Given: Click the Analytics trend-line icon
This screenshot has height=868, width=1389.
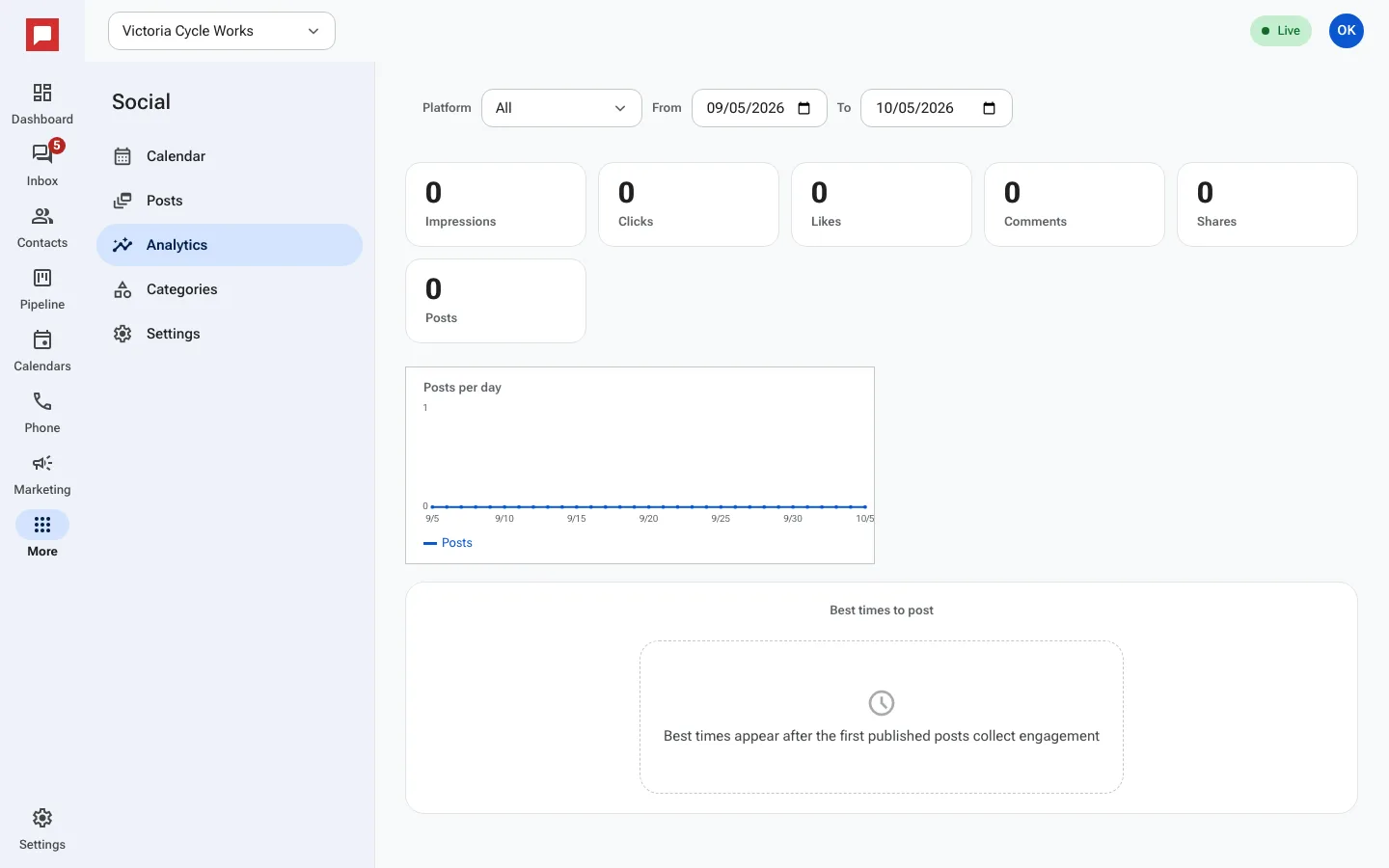Looking at the screenshot, I should (x=123, y=245).
